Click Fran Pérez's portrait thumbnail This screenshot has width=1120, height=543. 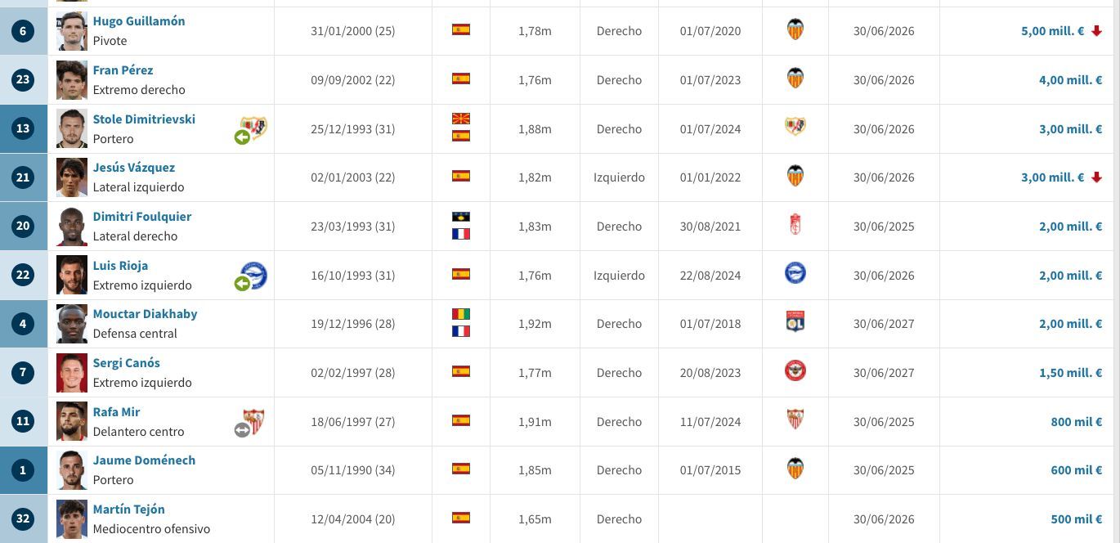(x=71, y=79)
